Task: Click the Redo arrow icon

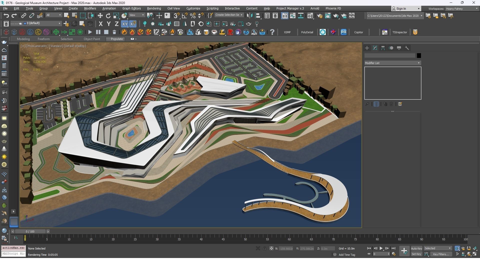Action: pos(14,16)
